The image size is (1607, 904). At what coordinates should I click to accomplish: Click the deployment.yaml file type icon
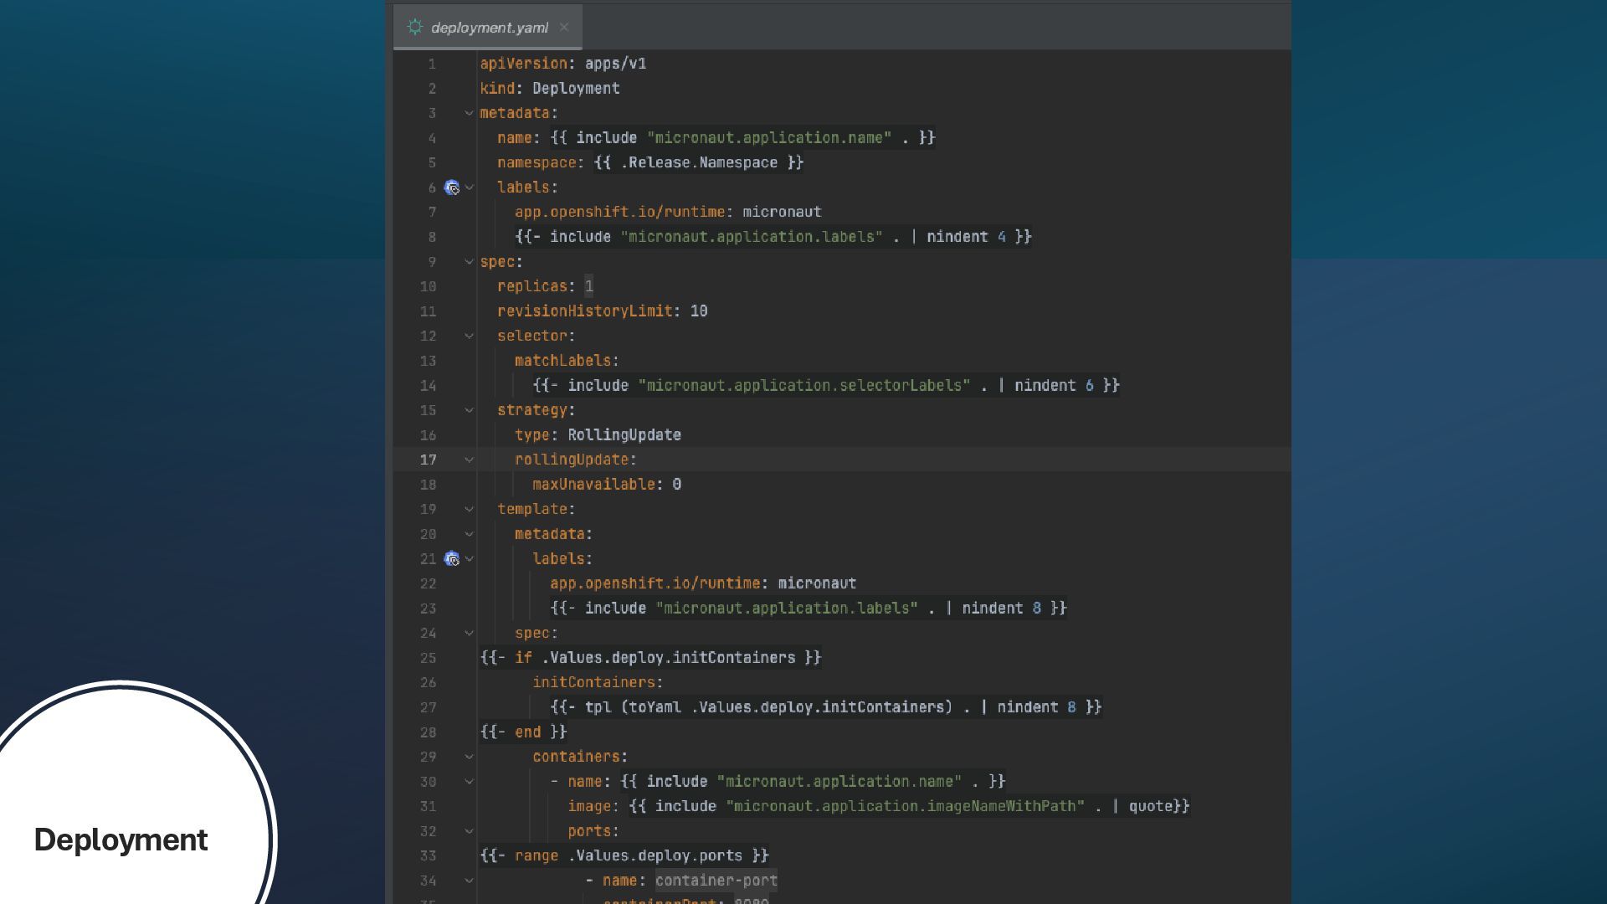415,28
